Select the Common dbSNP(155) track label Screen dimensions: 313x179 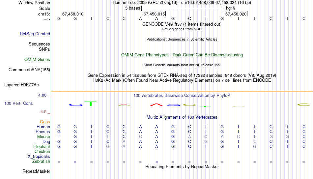click(29, 70)
